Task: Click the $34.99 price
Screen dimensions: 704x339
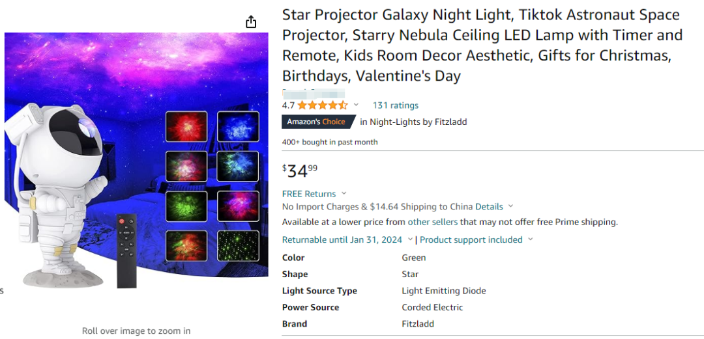Action: click(x=300, y=171)
